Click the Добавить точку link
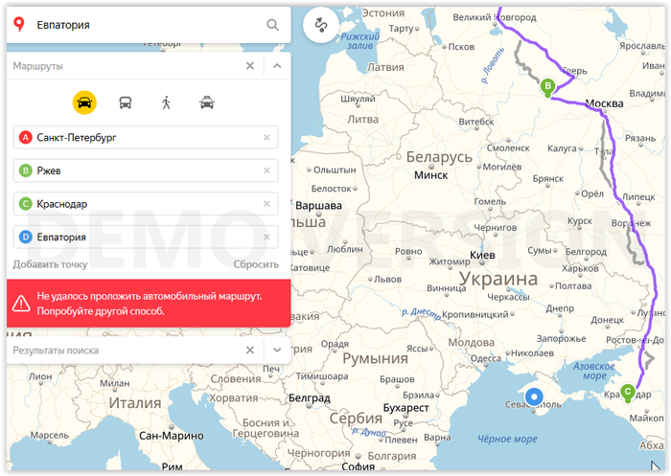 click(50, 264)
